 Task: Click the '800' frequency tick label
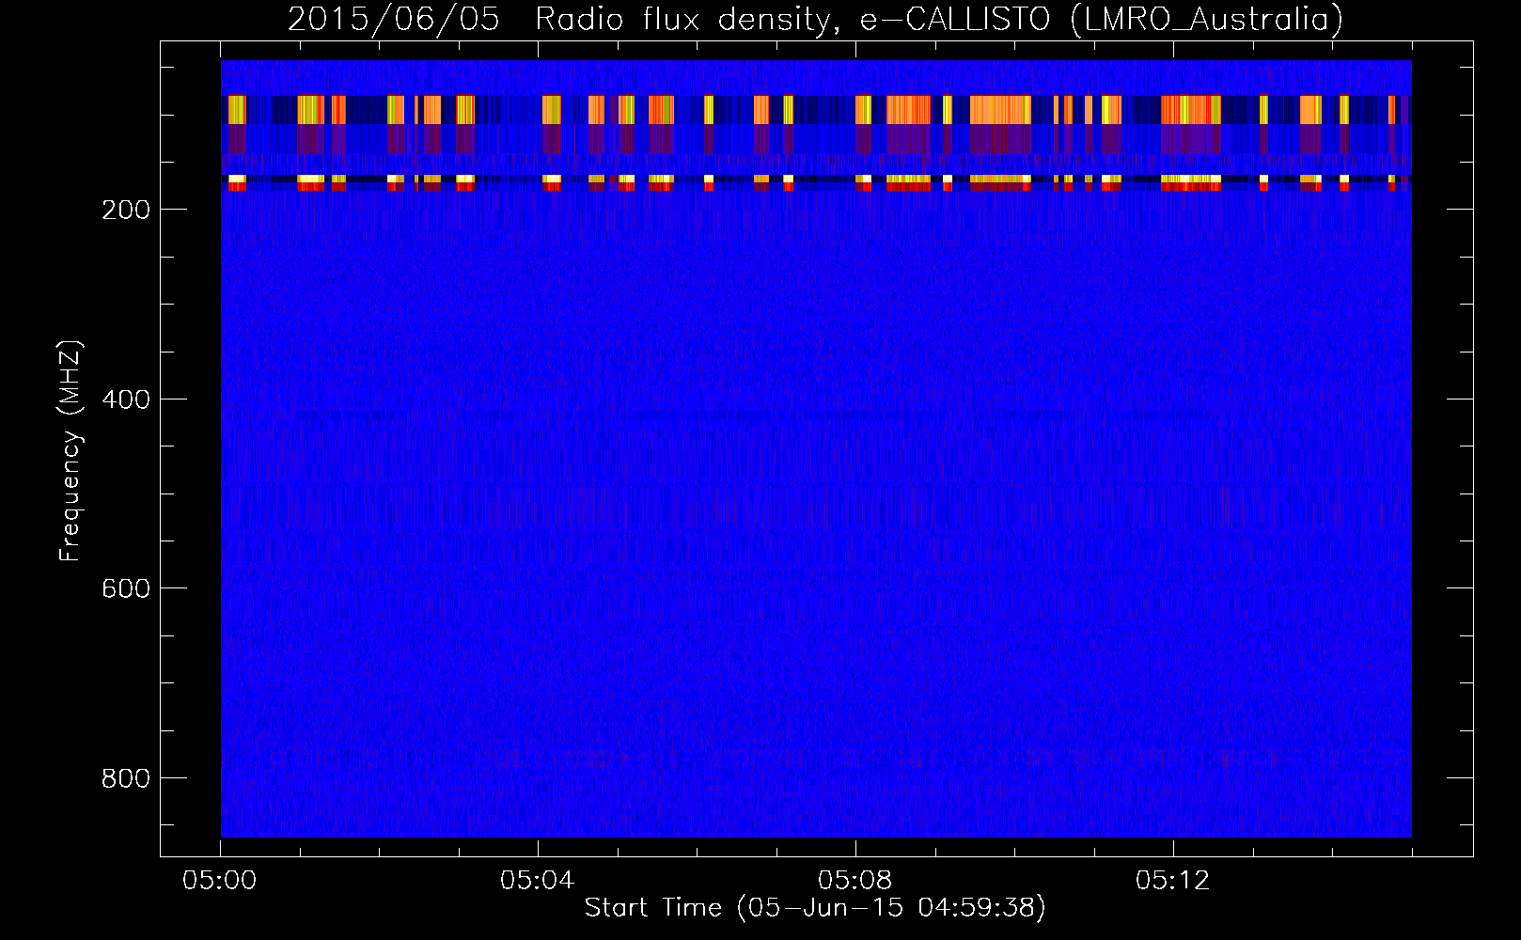pyautogui.click(x=126, y=778)
